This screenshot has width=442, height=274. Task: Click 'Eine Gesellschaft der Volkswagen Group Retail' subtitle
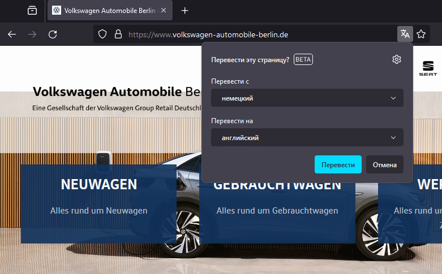click(117, 108)
